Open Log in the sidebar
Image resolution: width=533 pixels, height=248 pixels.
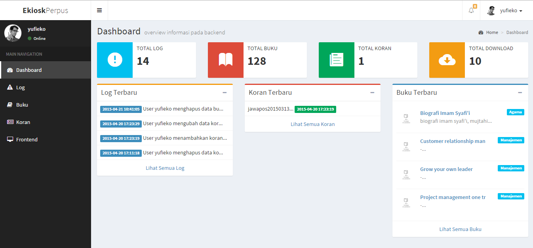click(46, 87)
